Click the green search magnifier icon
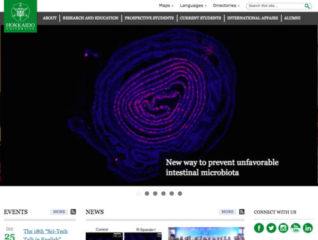 (307, 6)
